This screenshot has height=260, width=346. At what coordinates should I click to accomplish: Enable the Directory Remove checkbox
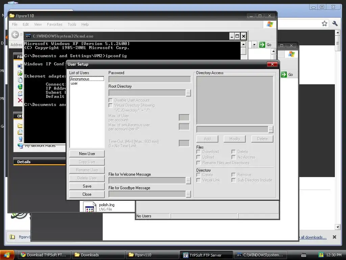point(233,175)
